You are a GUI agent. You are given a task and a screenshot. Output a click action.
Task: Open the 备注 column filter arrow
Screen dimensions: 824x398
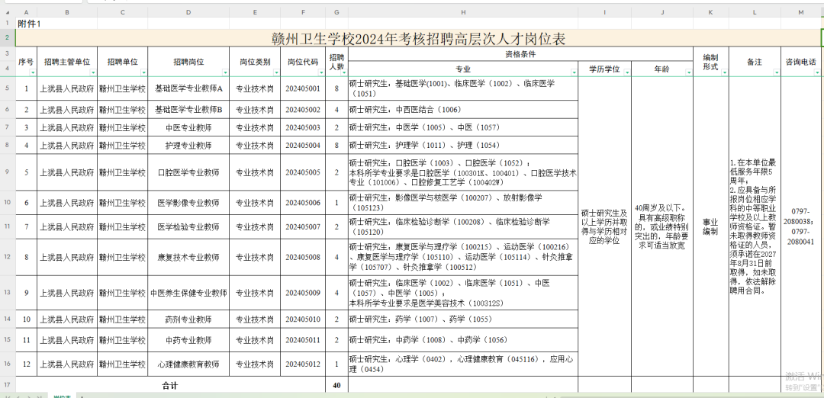point(777,72)
